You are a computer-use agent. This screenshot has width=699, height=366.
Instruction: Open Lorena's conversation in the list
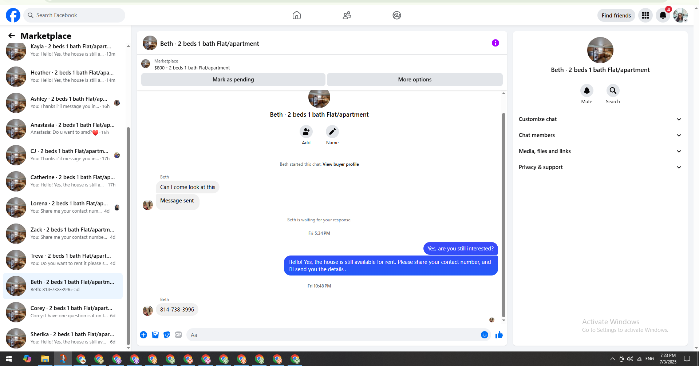(x=63, y=207)
